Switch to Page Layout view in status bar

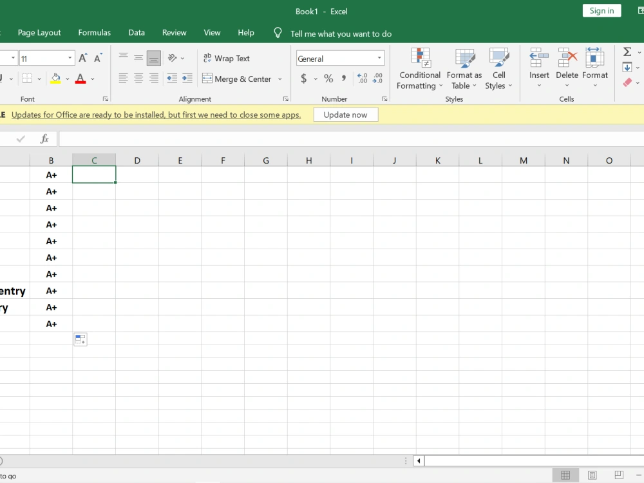tap(592, 475)
